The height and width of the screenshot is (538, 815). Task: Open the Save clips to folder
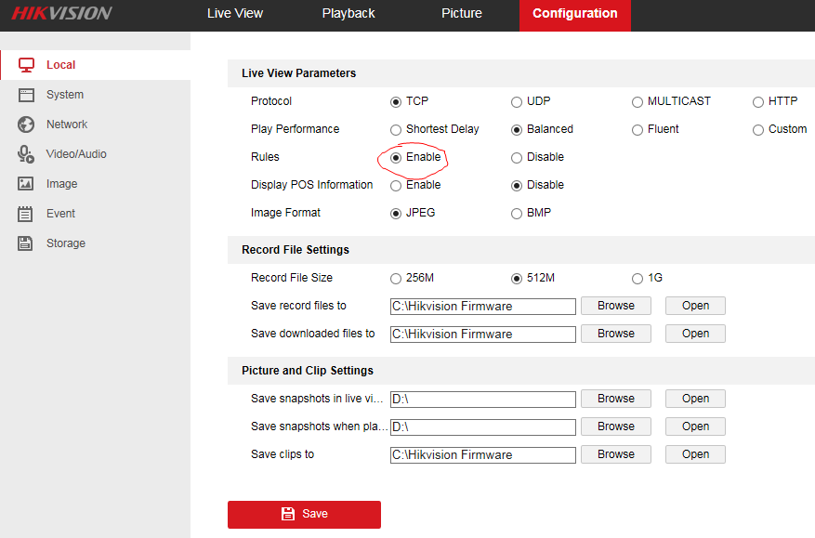695,454
